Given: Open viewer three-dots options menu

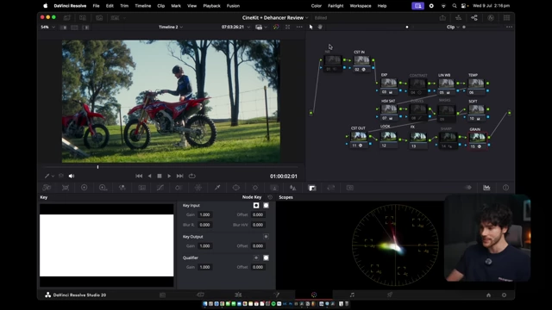Looking at the screenshot, I should click(299, 27).
